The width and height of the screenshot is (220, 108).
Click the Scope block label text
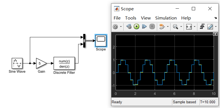[x=101, y=49]
